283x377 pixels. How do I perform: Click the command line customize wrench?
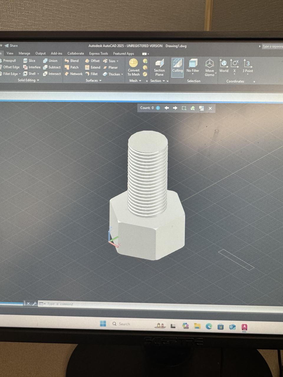pyautogui.click(x=34, y=303)
